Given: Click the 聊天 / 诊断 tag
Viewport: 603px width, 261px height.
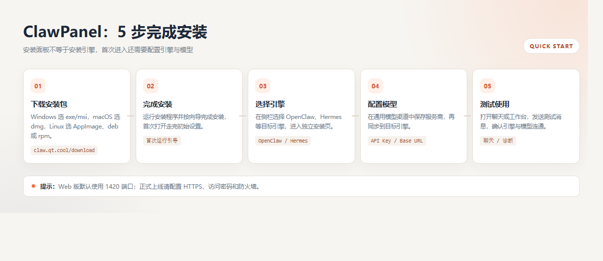Looking at the screenshot, I should coord(498,141).
